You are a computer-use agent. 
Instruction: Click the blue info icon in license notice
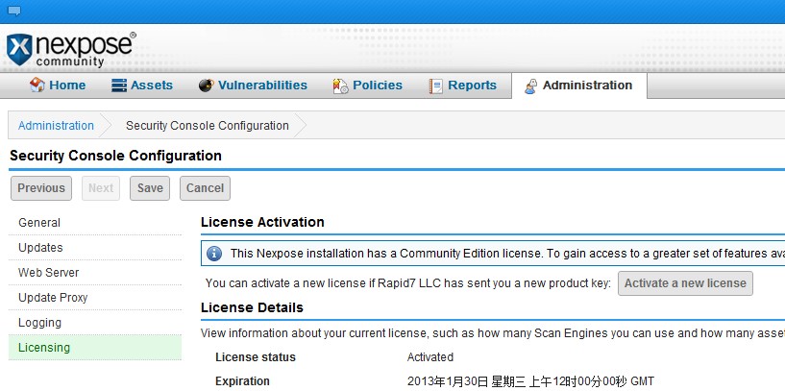tap(214, 254)
